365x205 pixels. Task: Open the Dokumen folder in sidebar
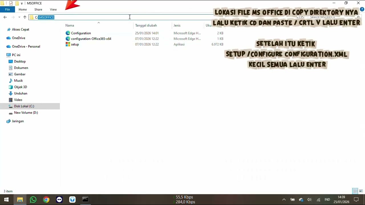(21, 68)
